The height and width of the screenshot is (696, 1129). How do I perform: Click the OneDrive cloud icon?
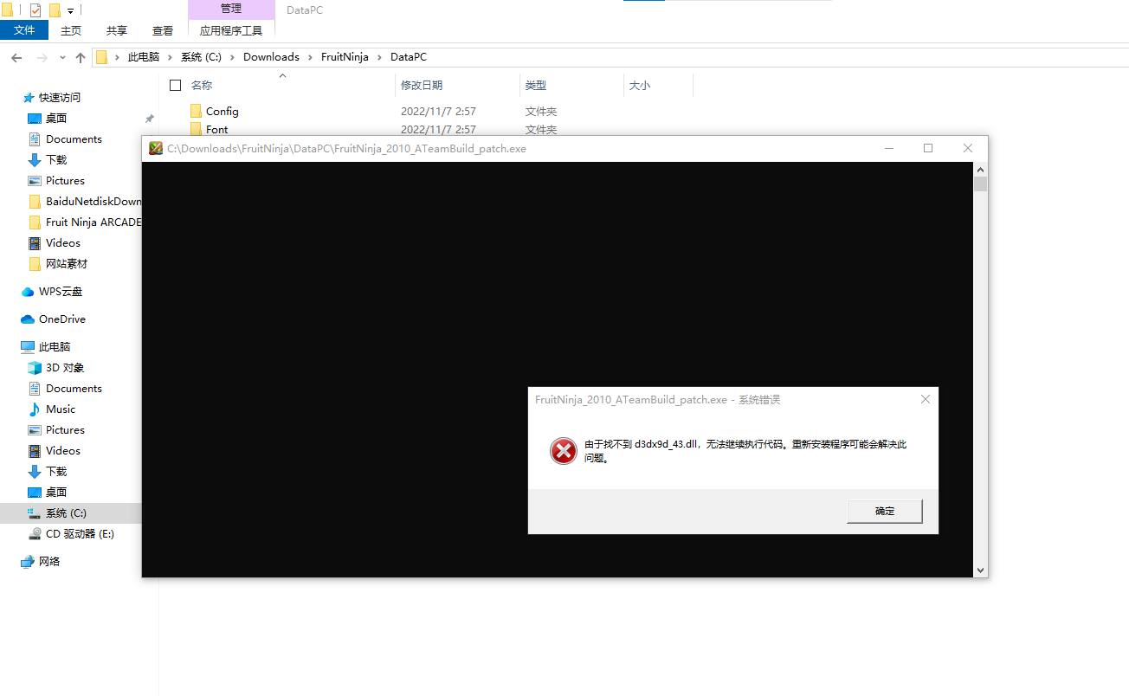tap(28, 319)
